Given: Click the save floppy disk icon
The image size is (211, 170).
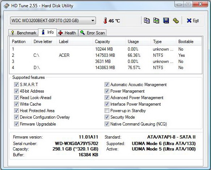Looking at the screenshot, I should pyautogui.click(x=166, y=21).
